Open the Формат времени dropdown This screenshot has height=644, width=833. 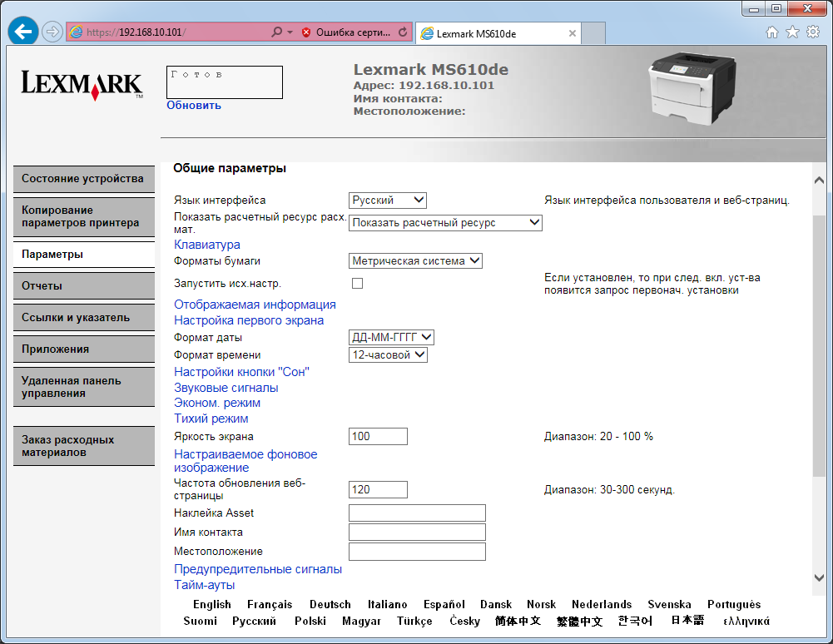pos(388,355)
